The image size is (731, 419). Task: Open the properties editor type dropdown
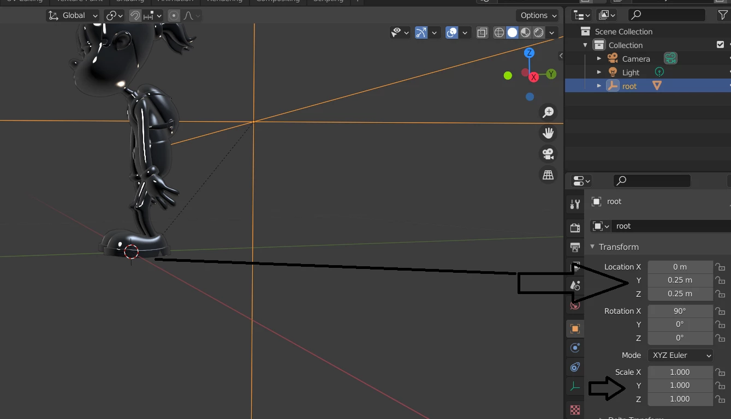(x=581, y=181)
